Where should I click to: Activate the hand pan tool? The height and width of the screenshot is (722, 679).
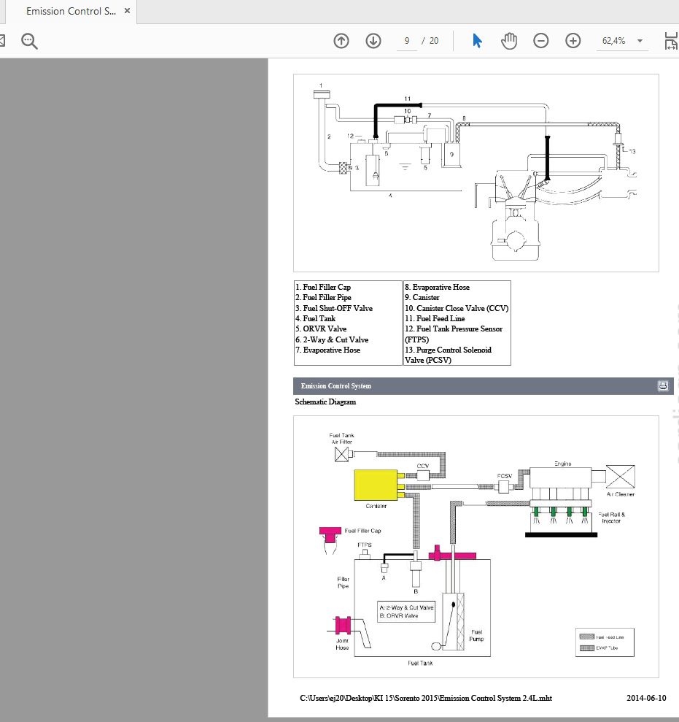point(509,41)
